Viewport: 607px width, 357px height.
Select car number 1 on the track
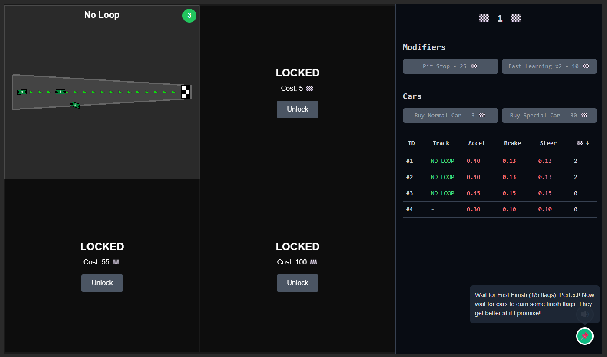pyautogui.click(x=61, y=92)
